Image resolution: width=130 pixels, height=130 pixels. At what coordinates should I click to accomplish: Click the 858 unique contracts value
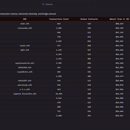point(89,63)
